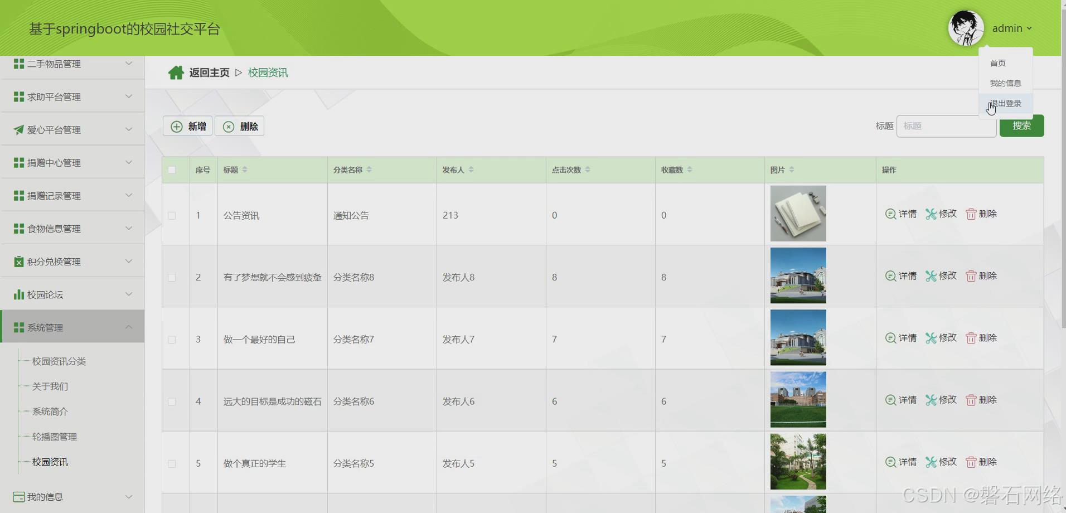
Task: Navigate using the 返回主页 link
Action: tap(209, 72)
